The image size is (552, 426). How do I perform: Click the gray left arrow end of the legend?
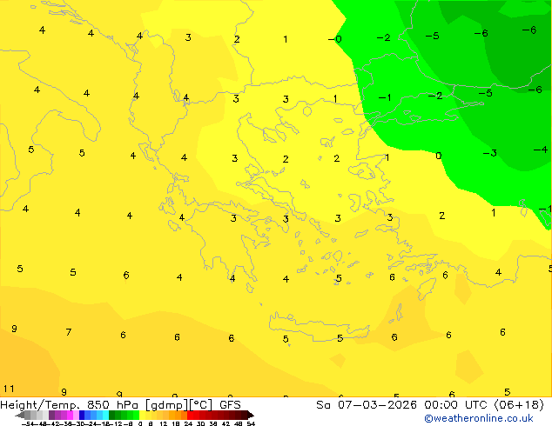[19, 416]
